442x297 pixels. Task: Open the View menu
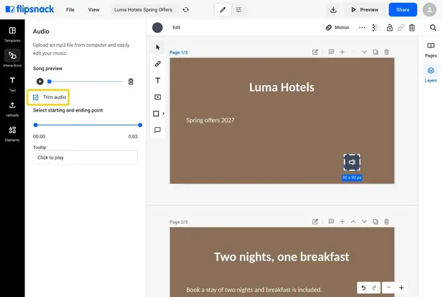tap(94, 10)
